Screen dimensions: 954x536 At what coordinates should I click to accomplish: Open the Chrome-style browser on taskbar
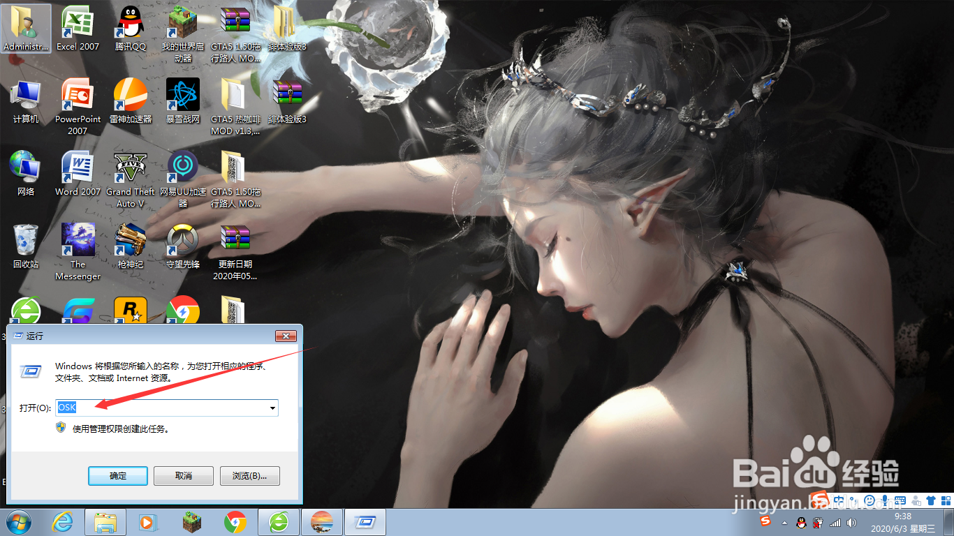[235, 522]
